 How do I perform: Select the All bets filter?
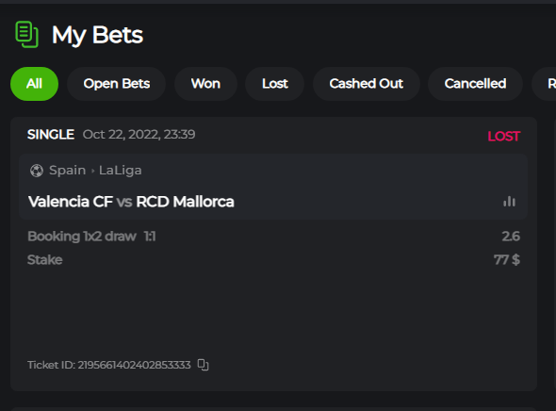(34, 84)
